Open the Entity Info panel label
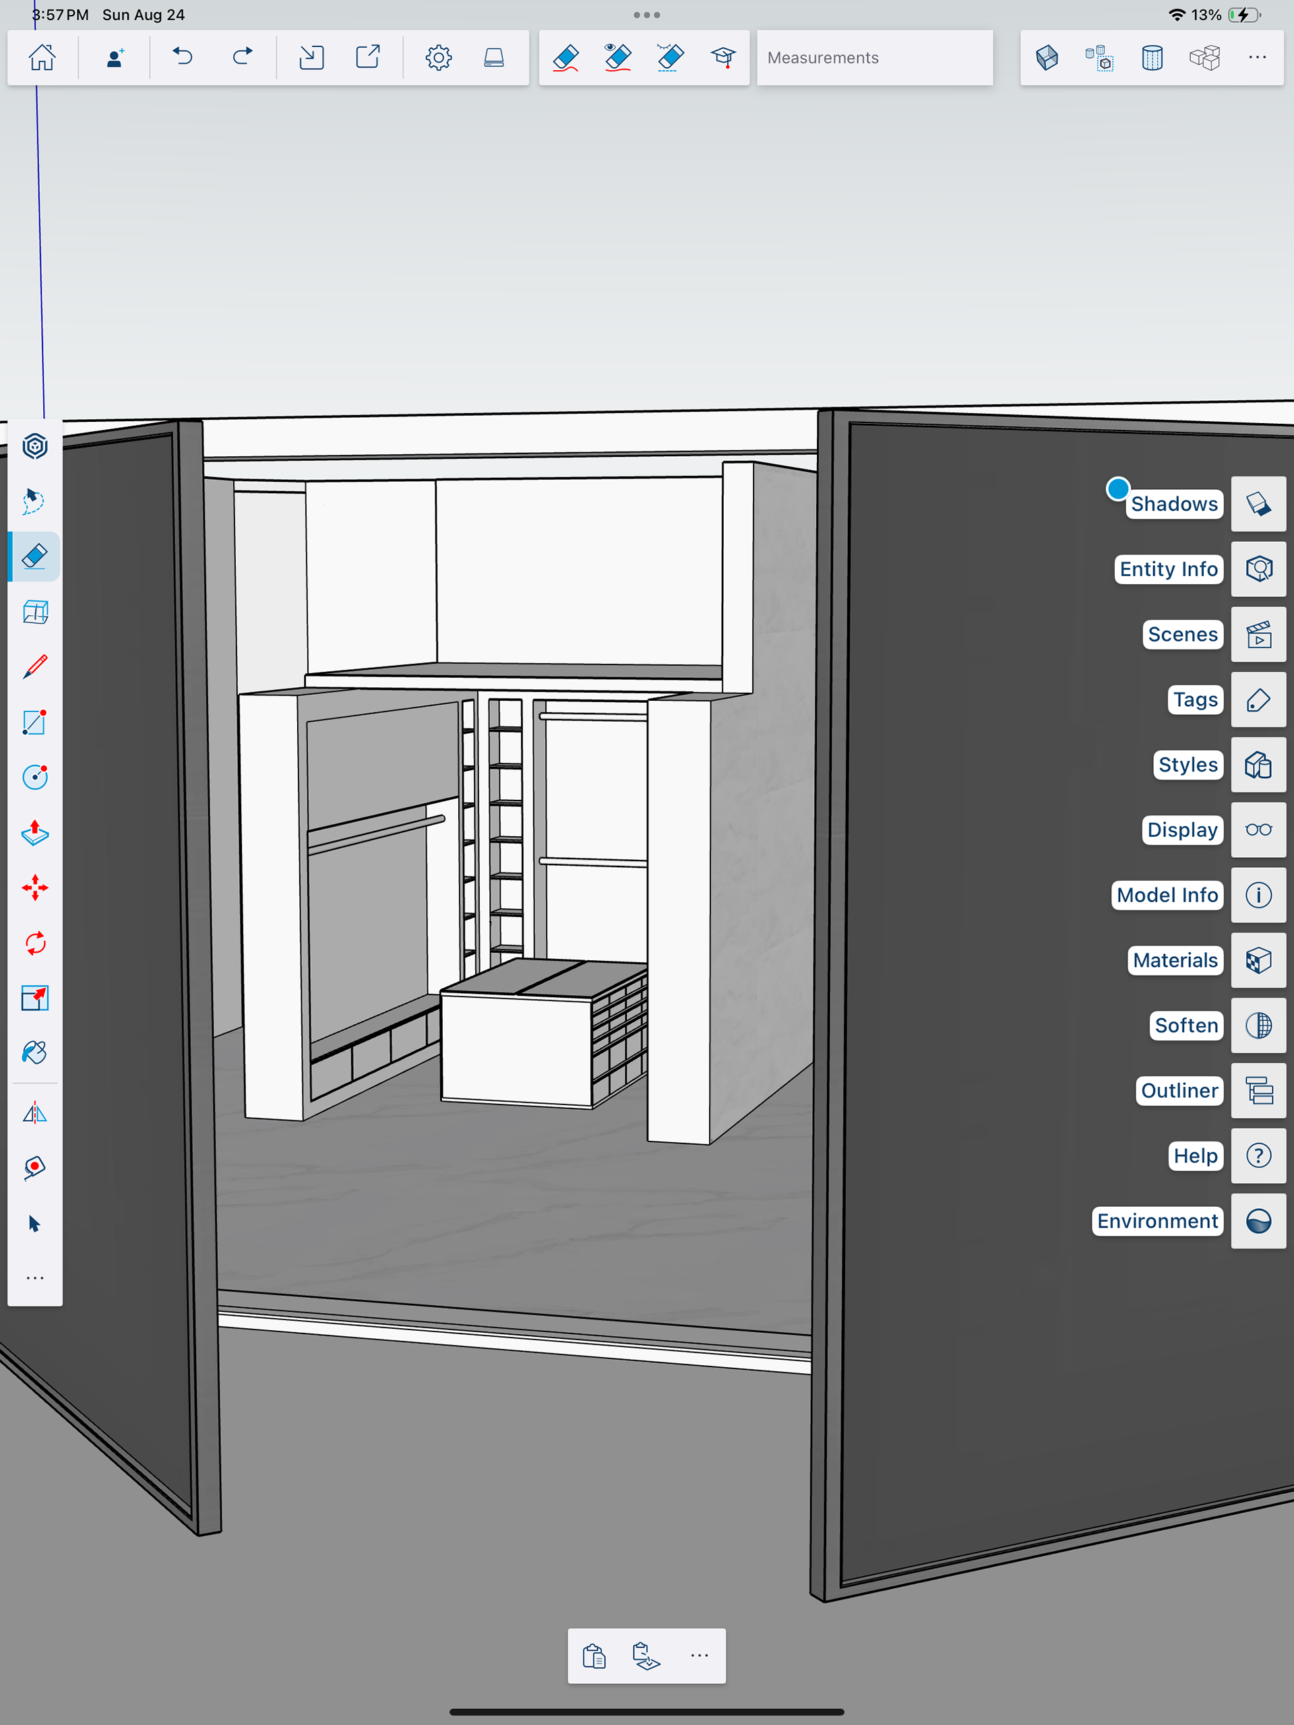 pos(1168,569)
